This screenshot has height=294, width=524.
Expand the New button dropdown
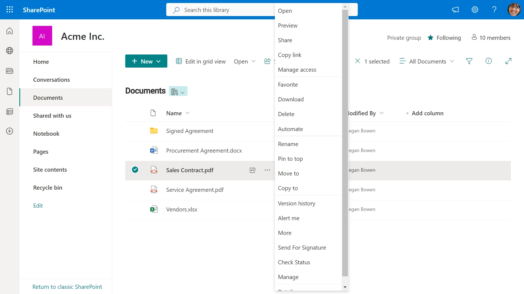[159, 61]
